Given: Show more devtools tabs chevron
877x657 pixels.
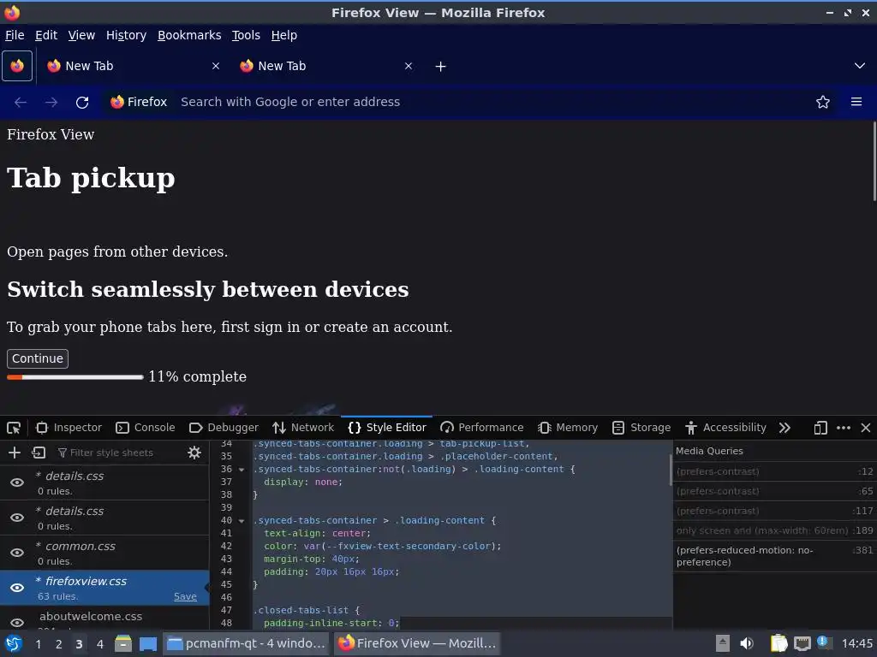Looking at the screenshot, I should pyautogui.click(x=785, y=428).
